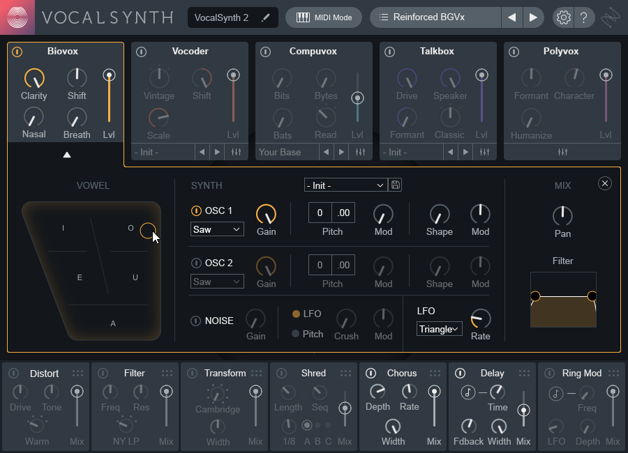Image resolution: width=628 pixels, height=453 pixels.
Task: Grab the Chorus module reorder handle
Action: pyautogui.click(x=435, y=373)
